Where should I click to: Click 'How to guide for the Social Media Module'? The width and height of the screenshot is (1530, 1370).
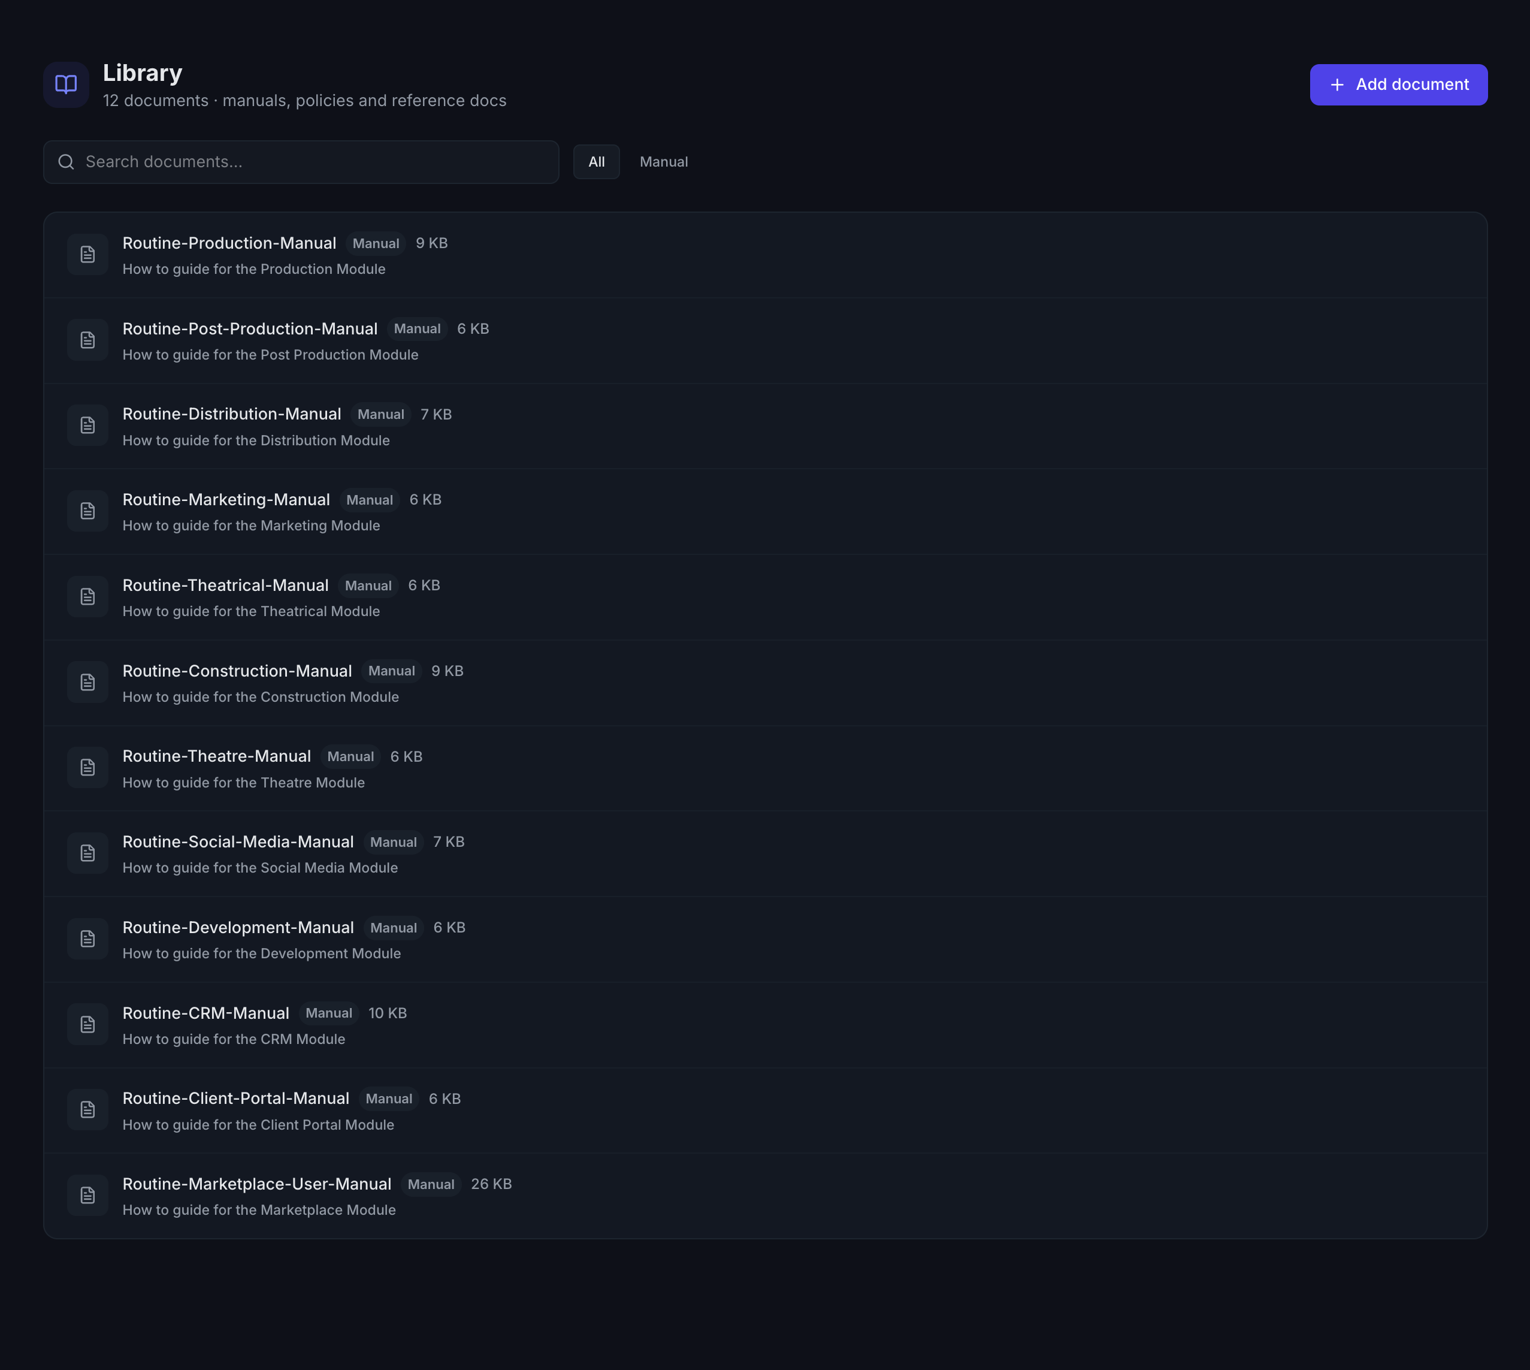(261, 868)
